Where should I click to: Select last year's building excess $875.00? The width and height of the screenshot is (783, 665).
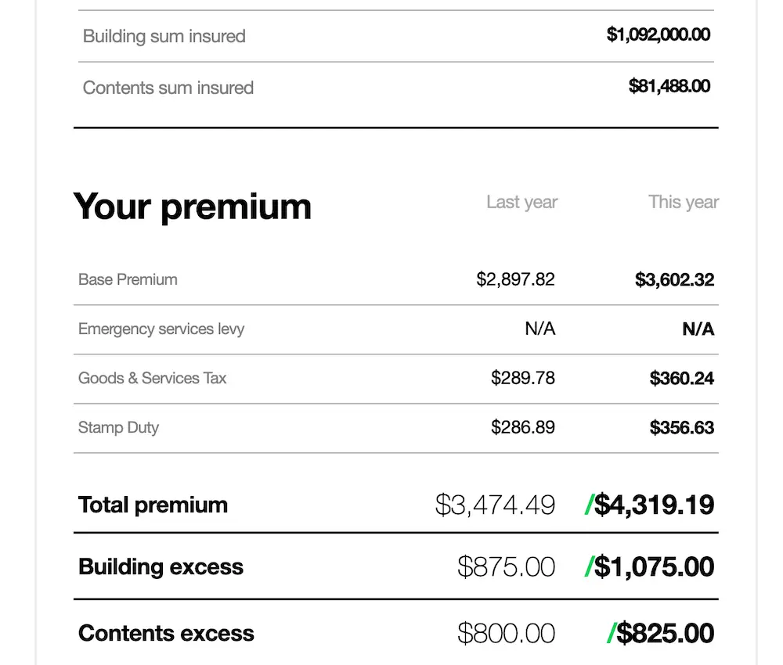pos(506,566)
